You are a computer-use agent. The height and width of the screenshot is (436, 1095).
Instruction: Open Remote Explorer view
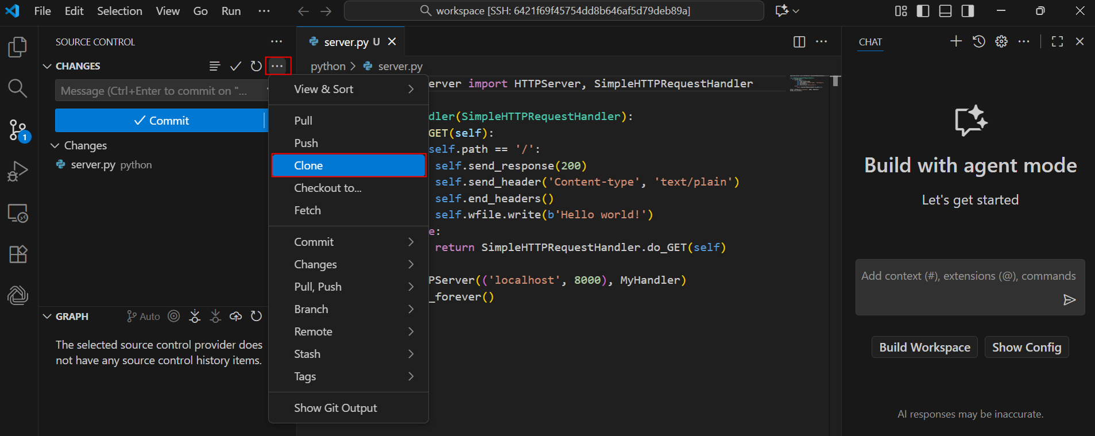[18, 213]
